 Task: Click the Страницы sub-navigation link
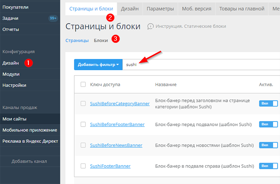coord(77,40)
